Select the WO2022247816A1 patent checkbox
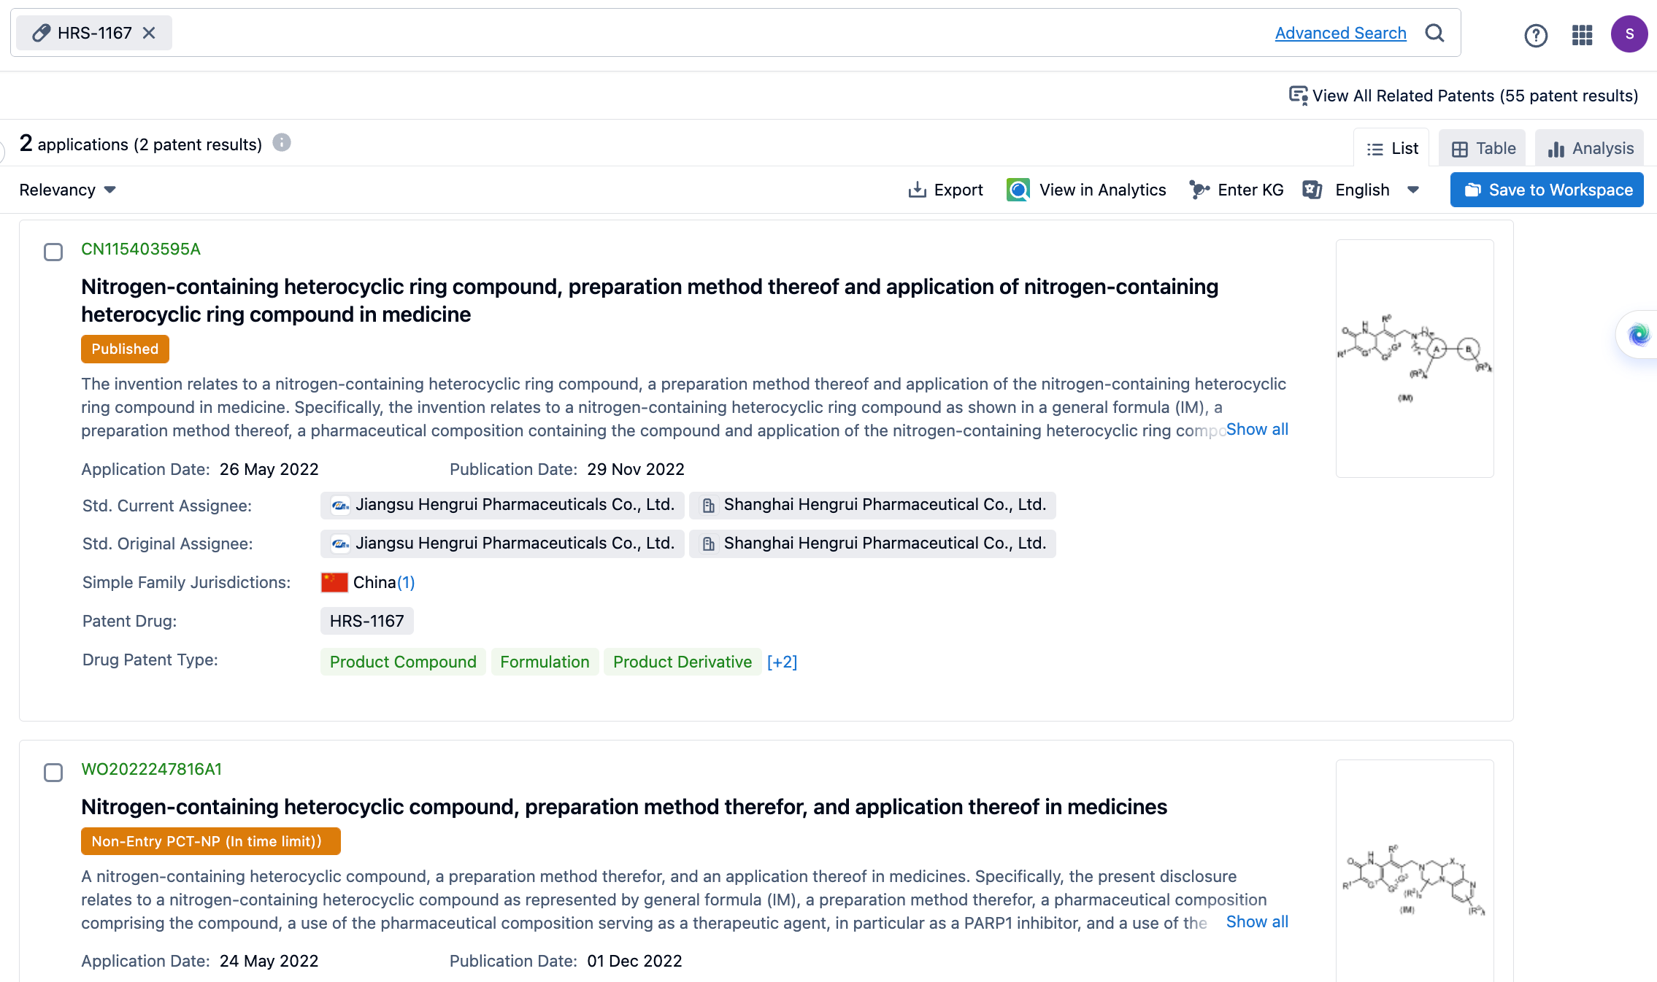This screenshot has height=982, width=1657. (x=53, y=773)
